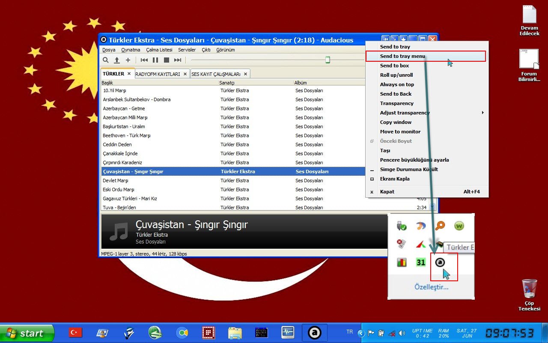Close the TÜRKLER playlist tab
The height and width of the screenshot is (343, 548).
pyautogui.click(x=129, y=74)
